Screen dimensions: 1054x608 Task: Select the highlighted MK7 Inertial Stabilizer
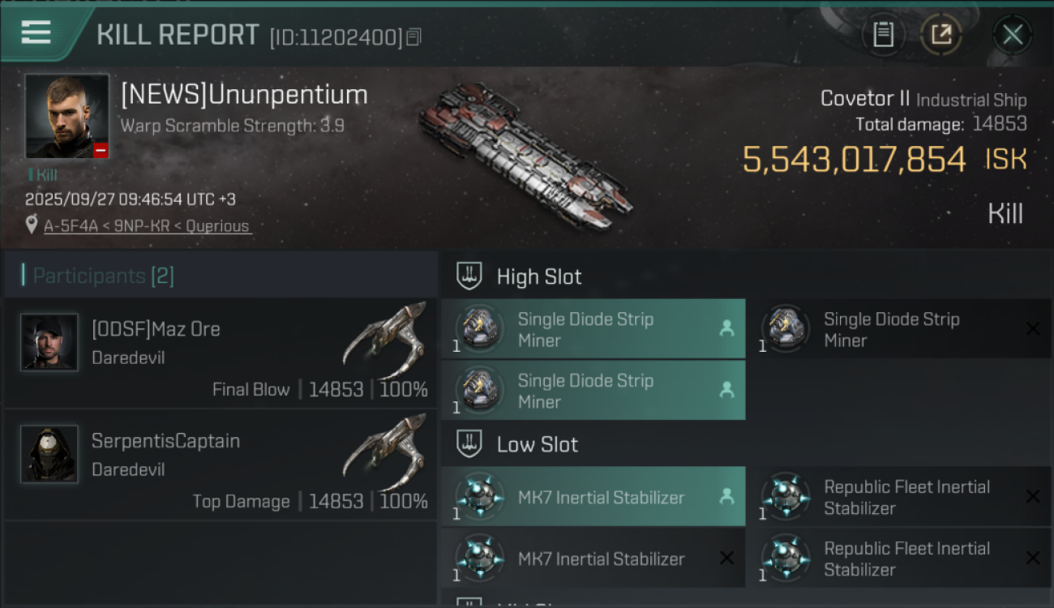point(601,498)
